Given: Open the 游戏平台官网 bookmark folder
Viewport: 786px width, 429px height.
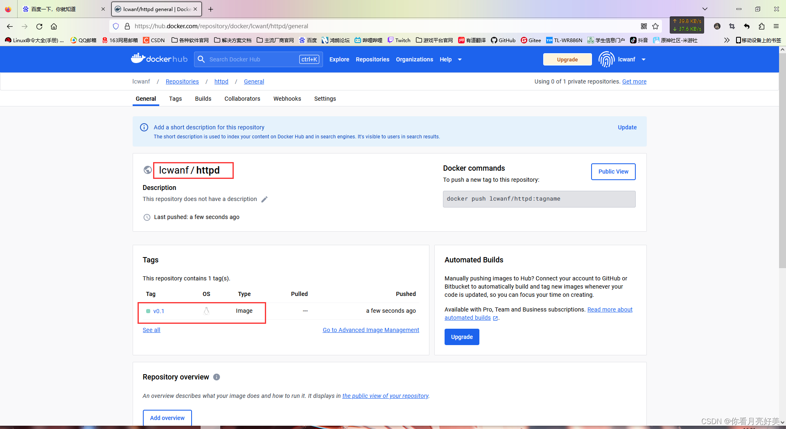Looking at the screenshot, I should pyautogui.click(x=434, y=40).
